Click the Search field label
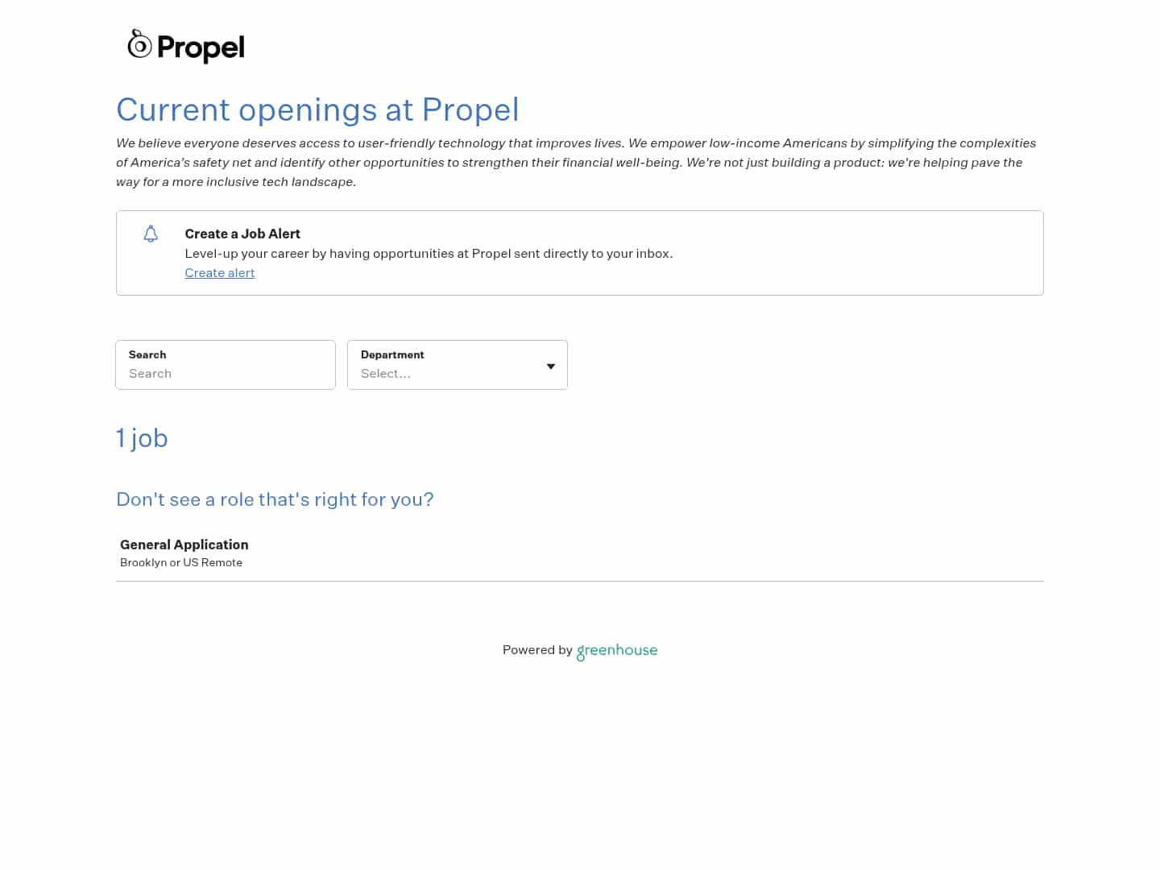This screenshot has width=1160, height=870. (x=147, y=354)
